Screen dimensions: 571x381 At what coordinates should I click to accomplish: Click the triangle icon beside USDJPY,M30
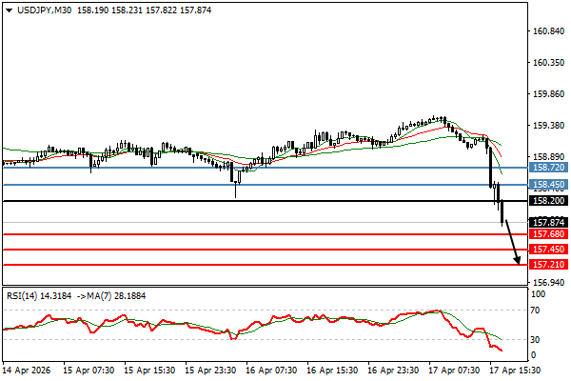coord(7,10)
